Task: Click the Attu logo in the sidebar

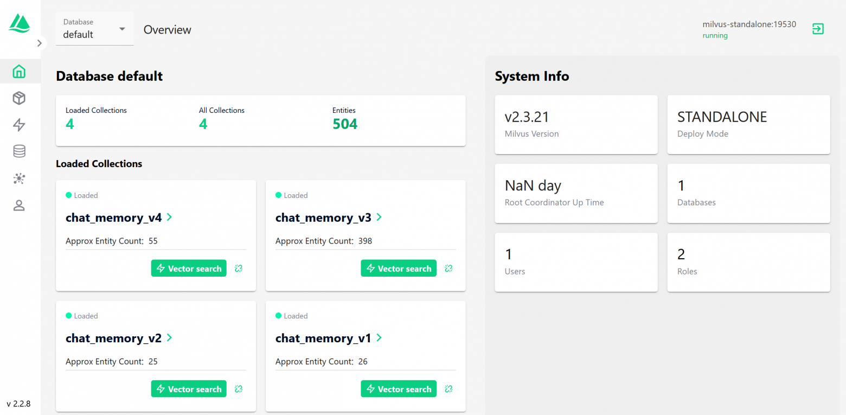Action: (x=20, y=23)
